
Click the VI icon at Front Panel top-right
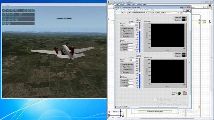(189, 11)
